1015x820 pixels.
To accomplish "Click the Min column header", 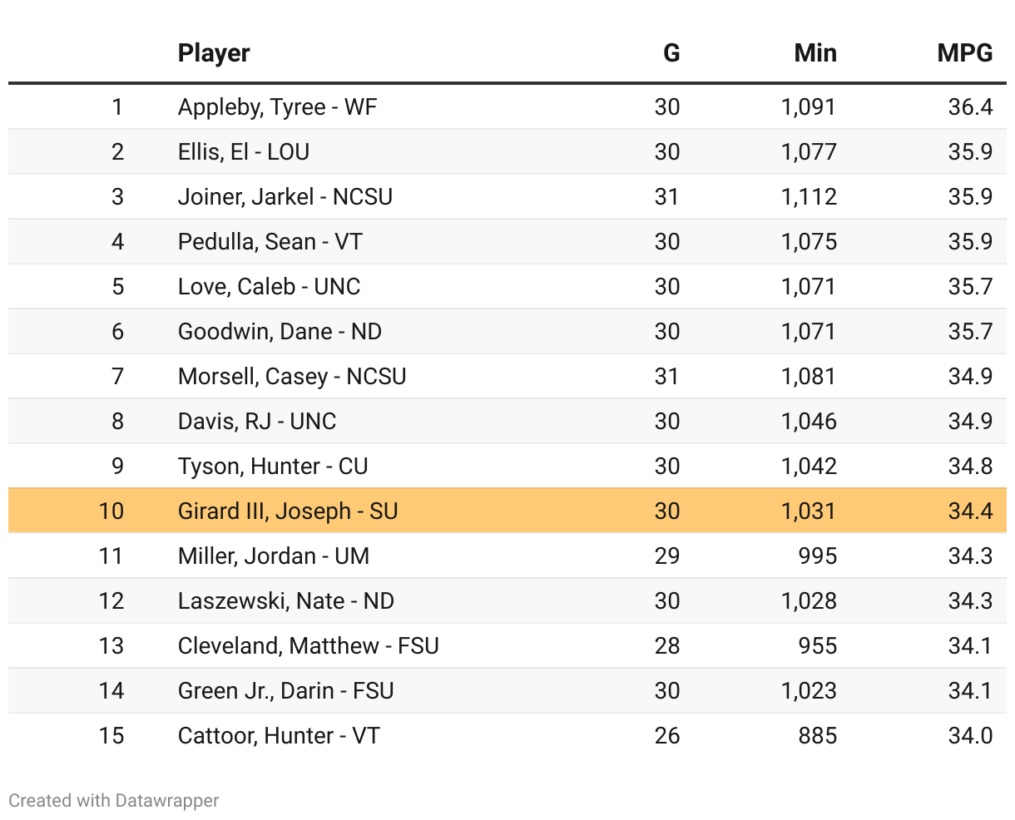I will (x=814, y=53).
